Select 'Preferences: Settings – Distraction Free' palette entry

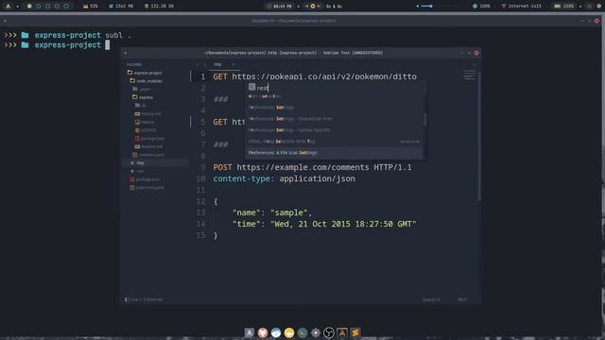tap(334, 119)
